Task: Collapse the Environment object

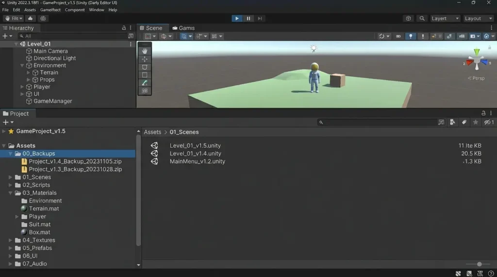Action: point(22,65)
